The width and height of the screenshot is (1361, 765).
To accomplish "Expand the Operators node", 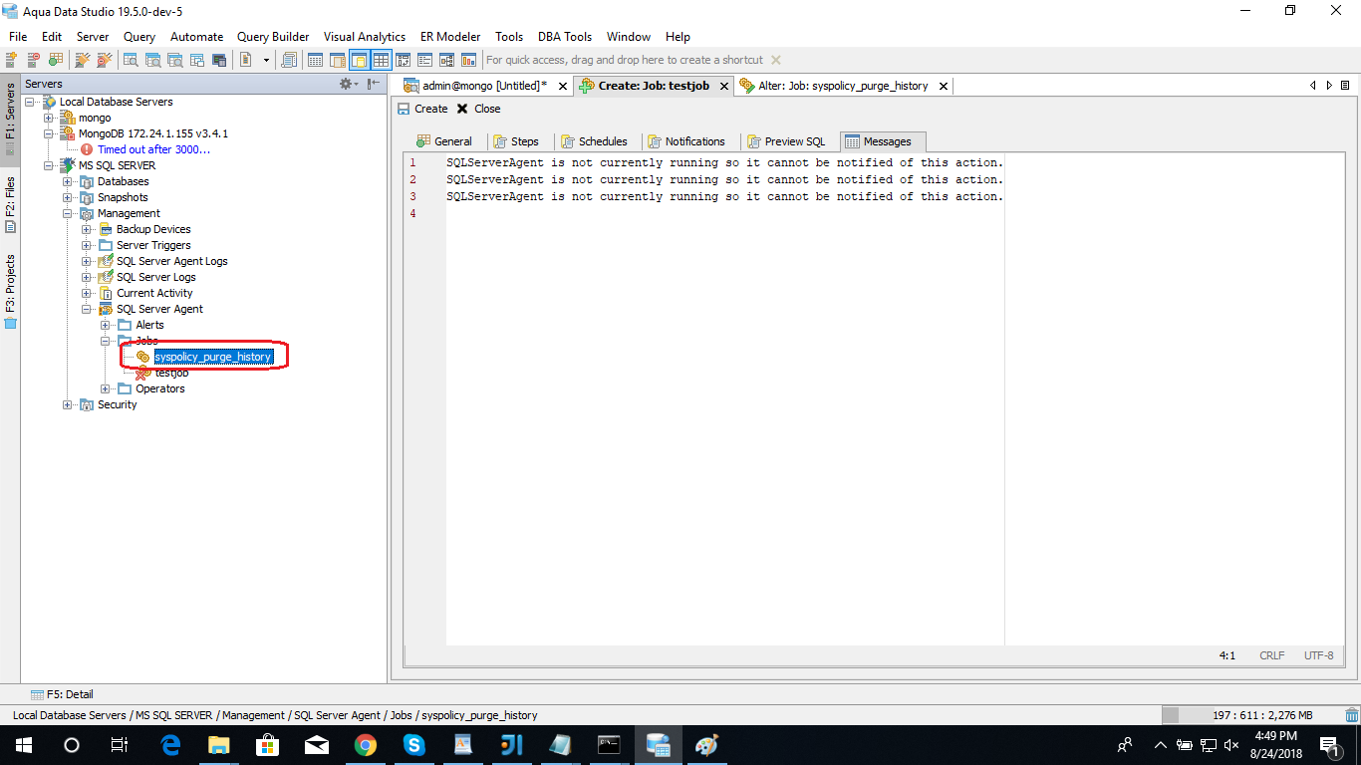I will [106, 388].
